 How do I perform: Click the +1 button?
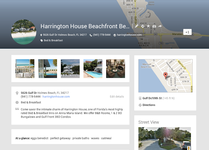187,32
